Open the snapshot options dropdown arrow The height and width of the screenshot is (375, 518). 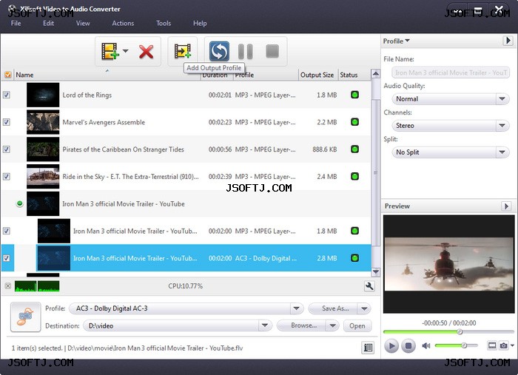tap(512, 345)
